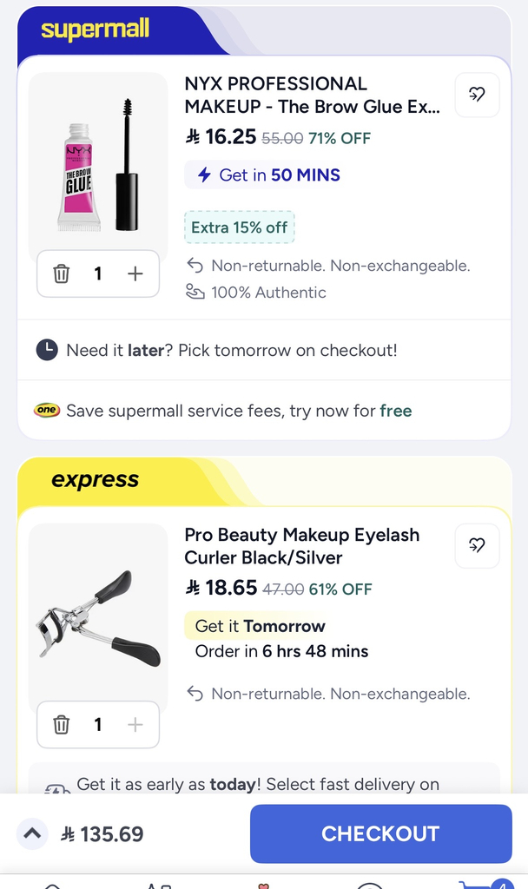Click the clock icon beside Need it later
The height and width of the screenshot is (889, 528).
point(47,350)
